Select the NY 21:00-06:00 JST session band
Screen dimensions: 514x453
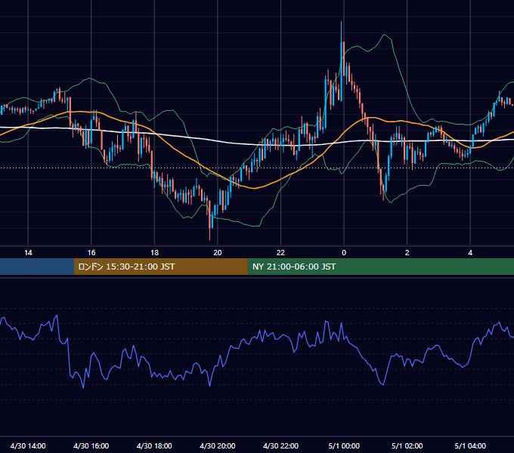[x=380, y=267]
